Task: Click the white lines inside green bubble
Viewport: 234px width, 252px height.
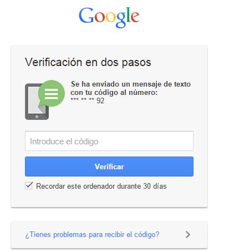Action: pyautogui.click(x=52, y=94)
